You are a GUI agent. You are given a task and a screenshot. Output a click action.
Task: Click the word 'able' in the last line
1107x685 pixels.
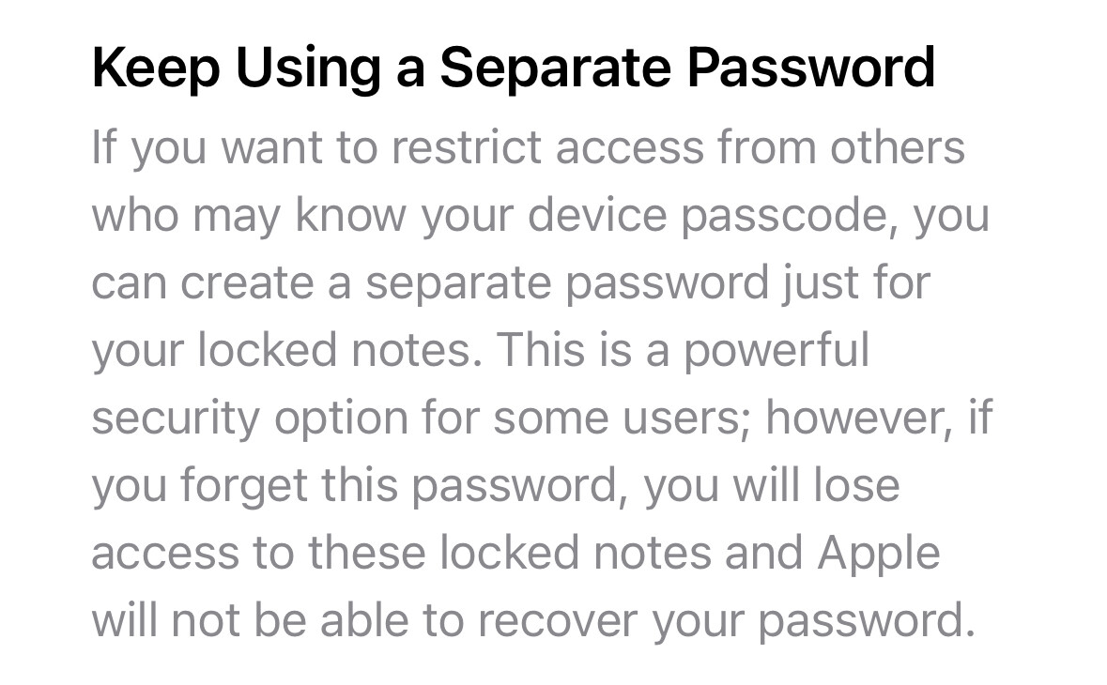point(364,621)
